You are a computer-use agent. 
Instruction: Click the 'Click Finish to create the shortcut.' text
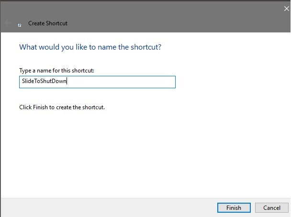(62, 107)
